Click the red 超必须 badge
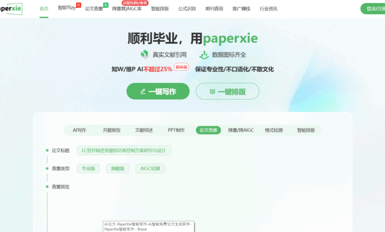Viewport: 385px width, 232px height. coord(181,67)
